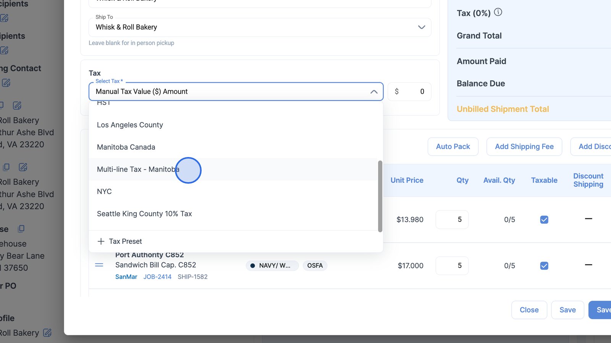
Task: Edit the Roll Bakery profile pencil icon
Action: click(47, 333)
